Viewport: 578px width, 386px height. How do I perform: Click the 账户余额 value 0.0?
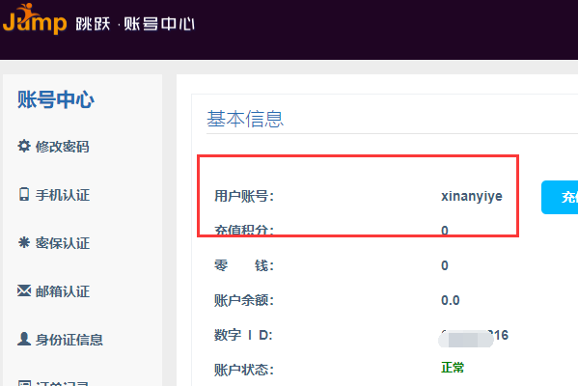pyautogui.click(x=450, y=300)
